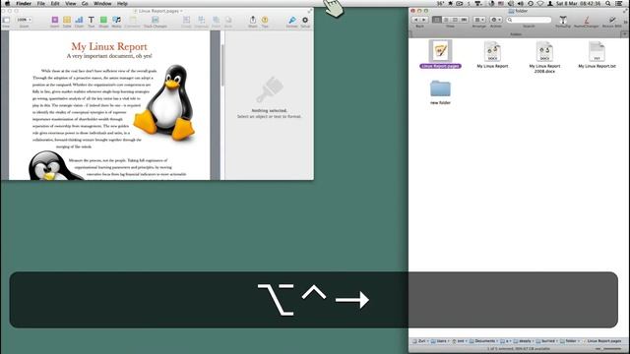
Task: Open the Apple menu
Action: tap(7, 3)
